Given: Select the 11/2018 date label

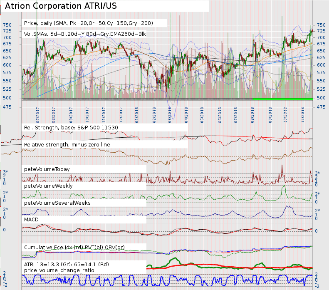Looking at the screenshot, I should [303, 115].
